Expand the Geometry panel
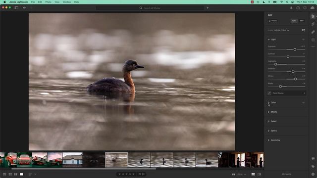Screen dimensions: 317x178 [x=268, y=140]
